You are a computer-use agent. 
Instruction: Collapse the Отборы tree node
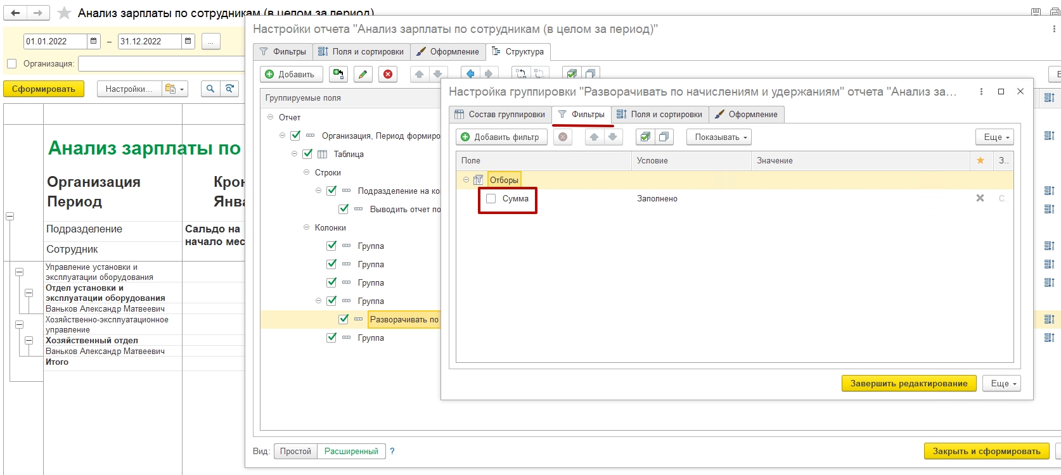(x=466, y=180)
